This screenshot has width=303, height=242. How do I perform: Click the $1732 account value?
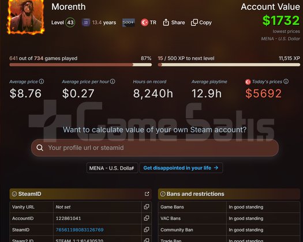[281, 20]
